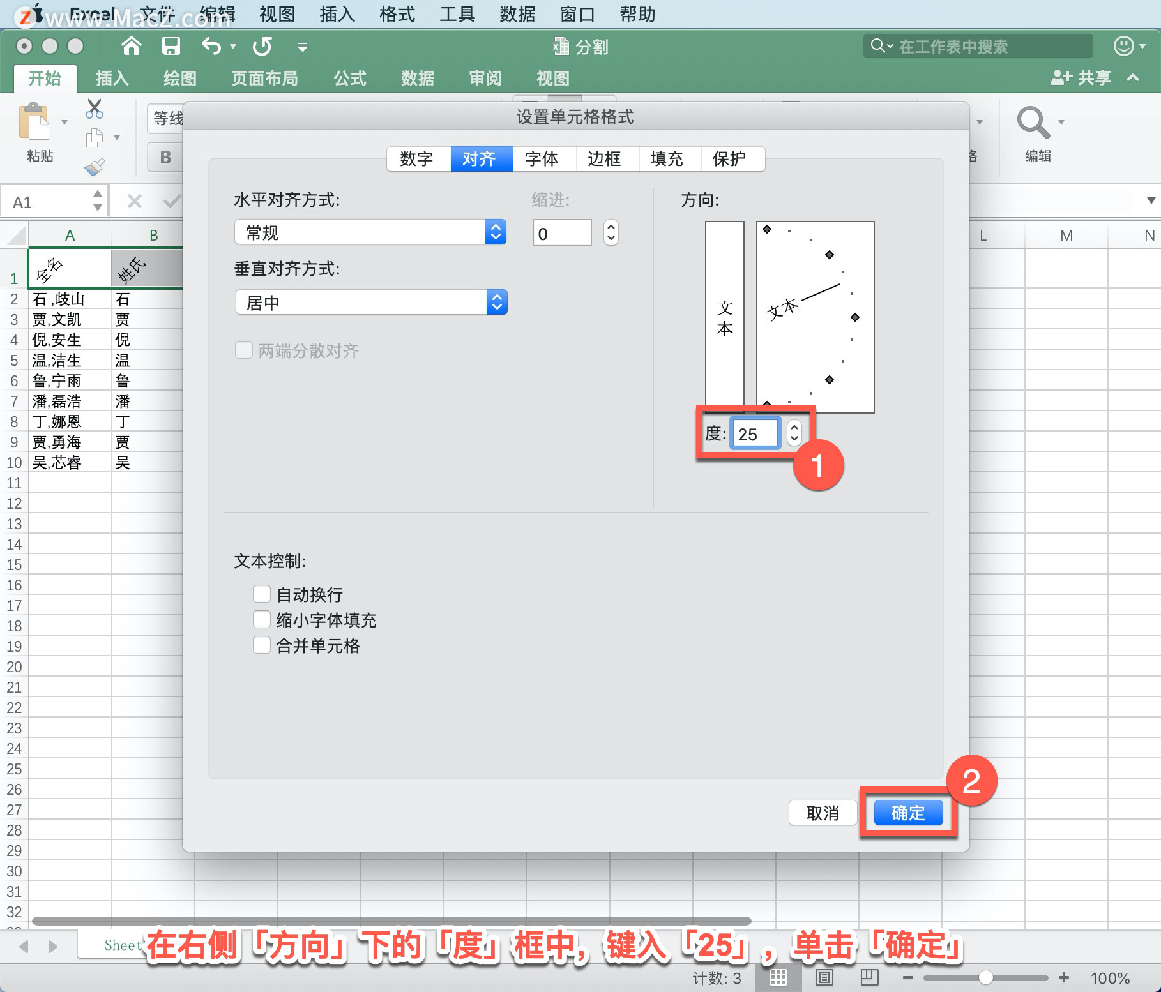Open the 垂直对齐方式 dropdown
This screenshot has height=992, width=1161.
click(371, 303)
